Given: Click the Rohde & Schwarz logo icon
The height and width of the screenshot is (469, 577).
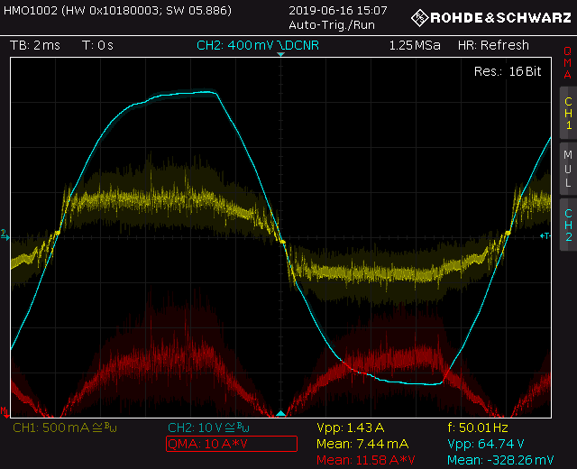Looking at the screenshot, I should [x=419, y=18].
